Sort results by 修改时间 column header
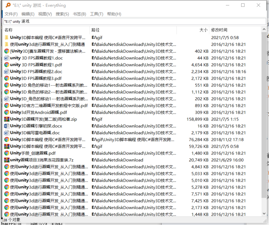Image resolution: width=269 pixels, height=225 pixels. point(235,30)
